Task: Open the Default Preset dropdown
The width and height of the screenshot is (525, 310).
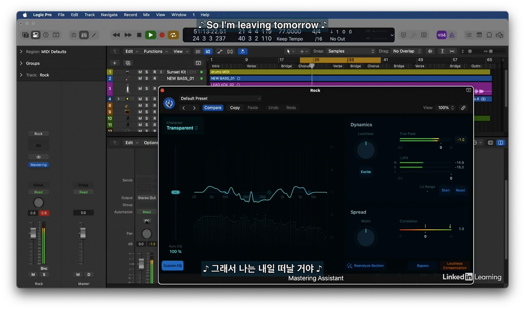Action: (220, 98)
